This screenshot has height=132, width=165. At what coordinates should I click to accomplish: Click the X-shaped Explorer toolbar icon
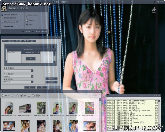(29, 95)
